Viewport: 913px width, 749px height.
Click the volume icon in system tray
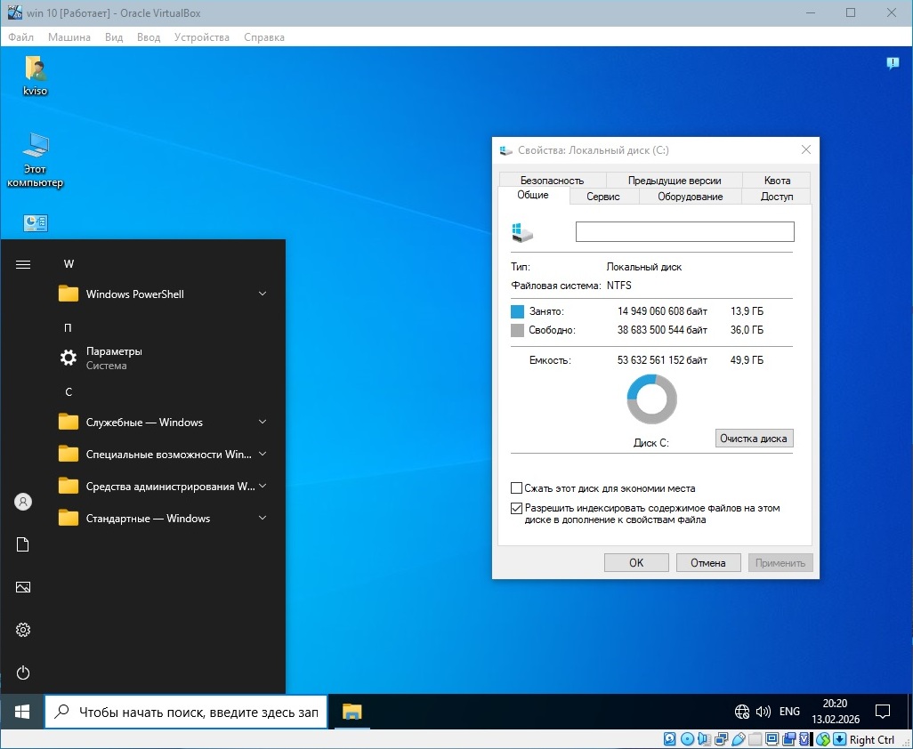(763, 712)
